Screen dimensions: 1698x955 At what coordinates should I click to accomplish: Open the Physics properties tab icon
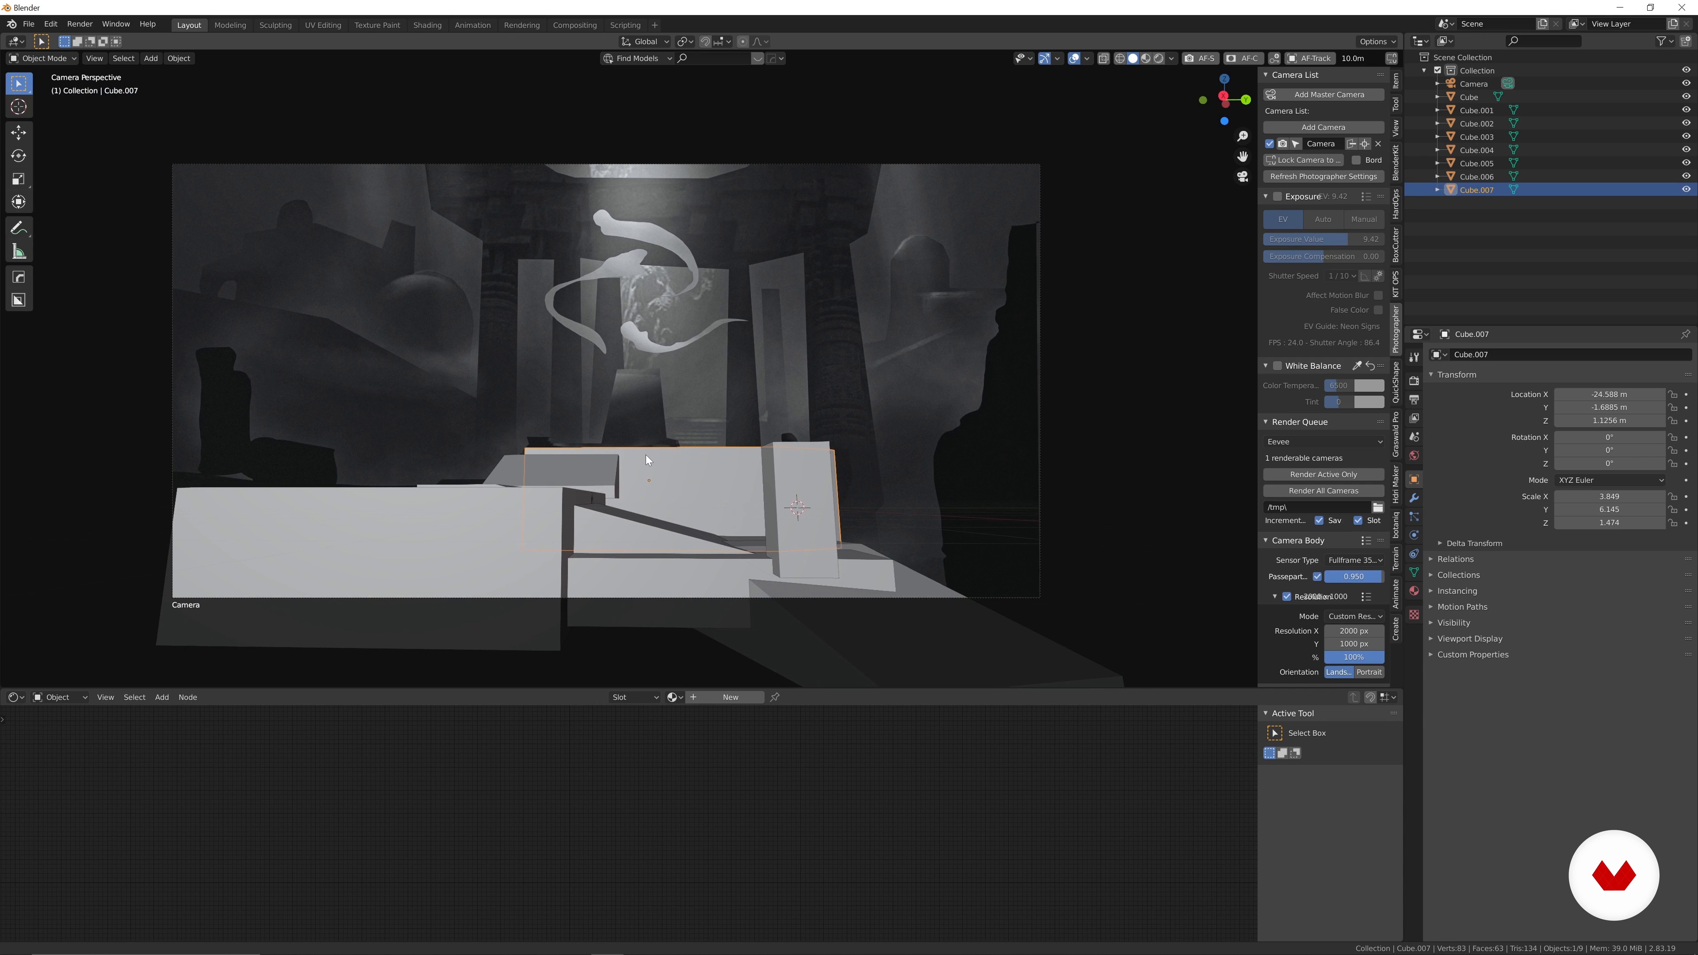click(x=1414, y=535)
